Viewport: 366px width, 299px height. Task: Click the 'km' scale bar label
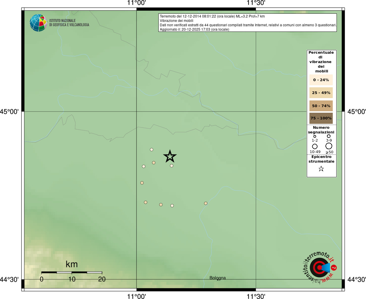point(72,264)
